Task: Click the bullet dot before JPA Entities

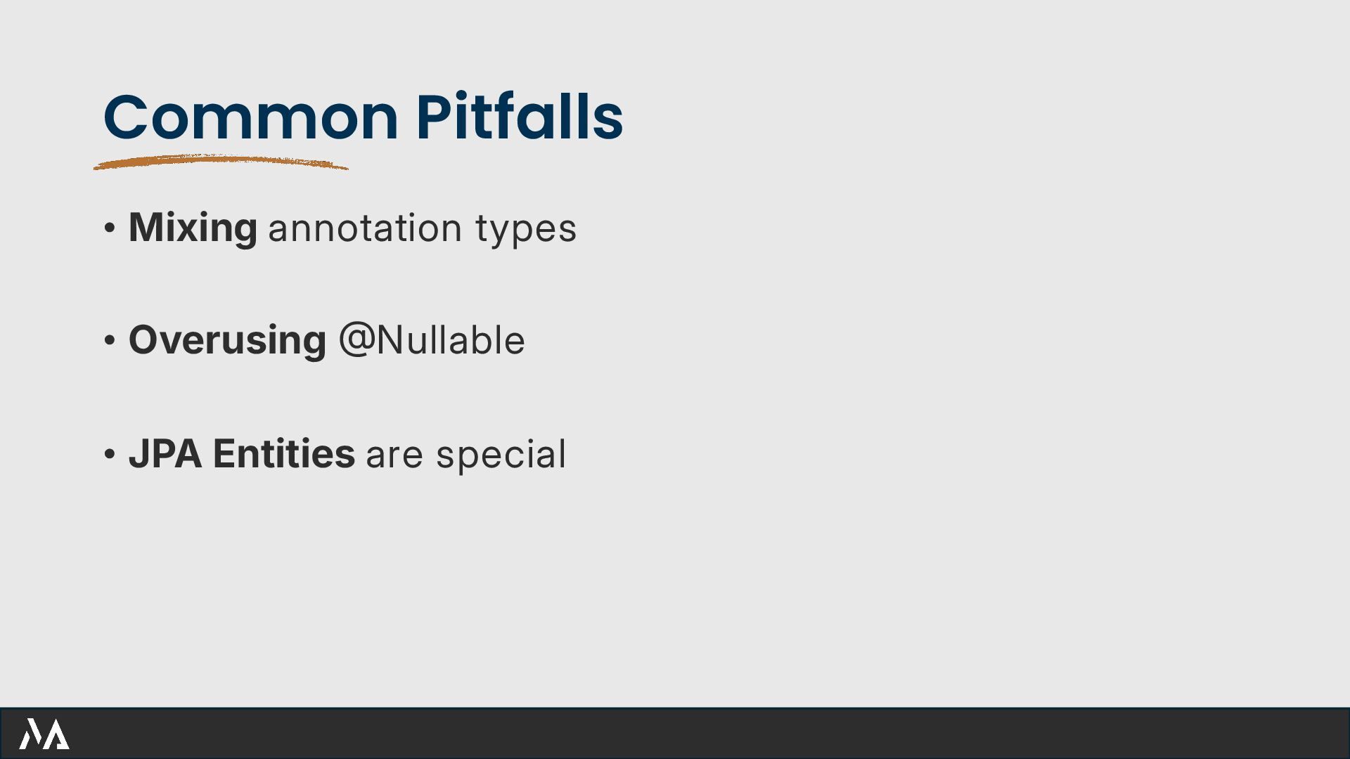Action: coord(109,454)
